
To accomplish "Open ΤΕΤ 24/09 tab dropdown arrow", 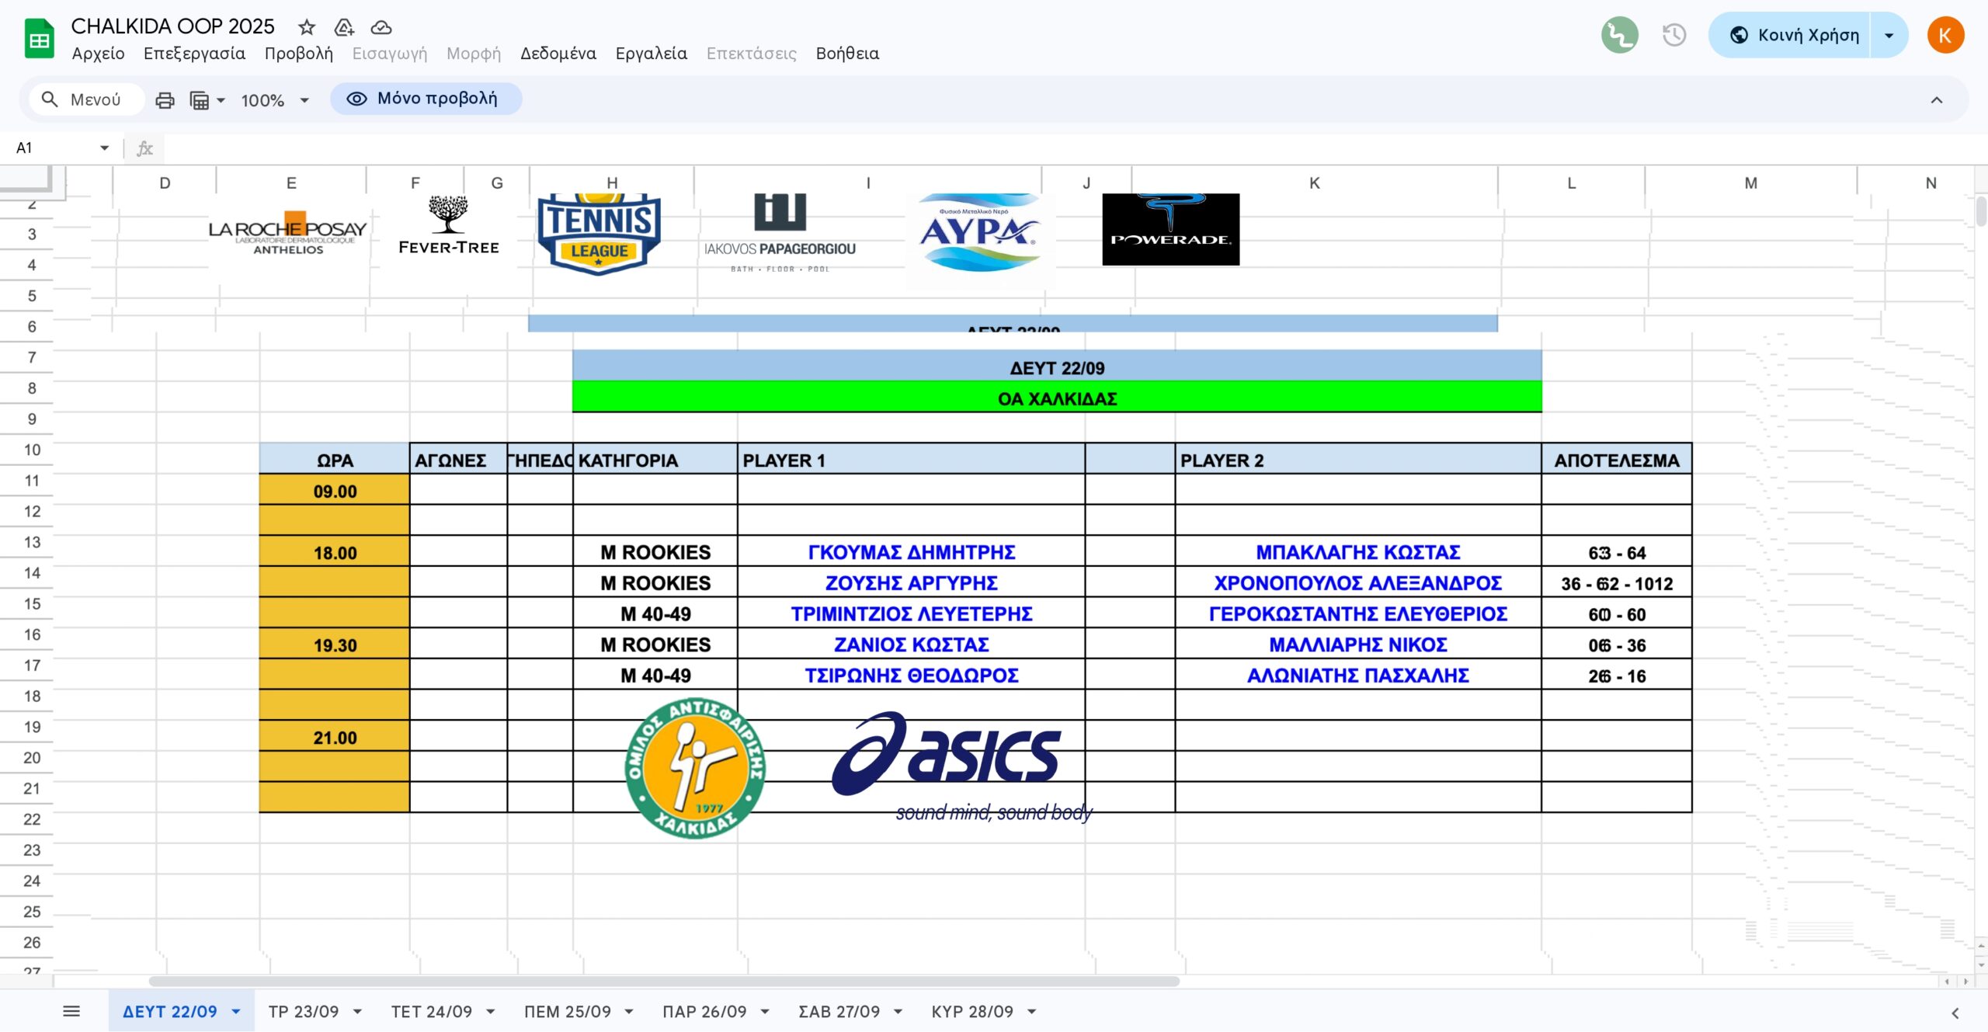I will tap(491, 1012).
